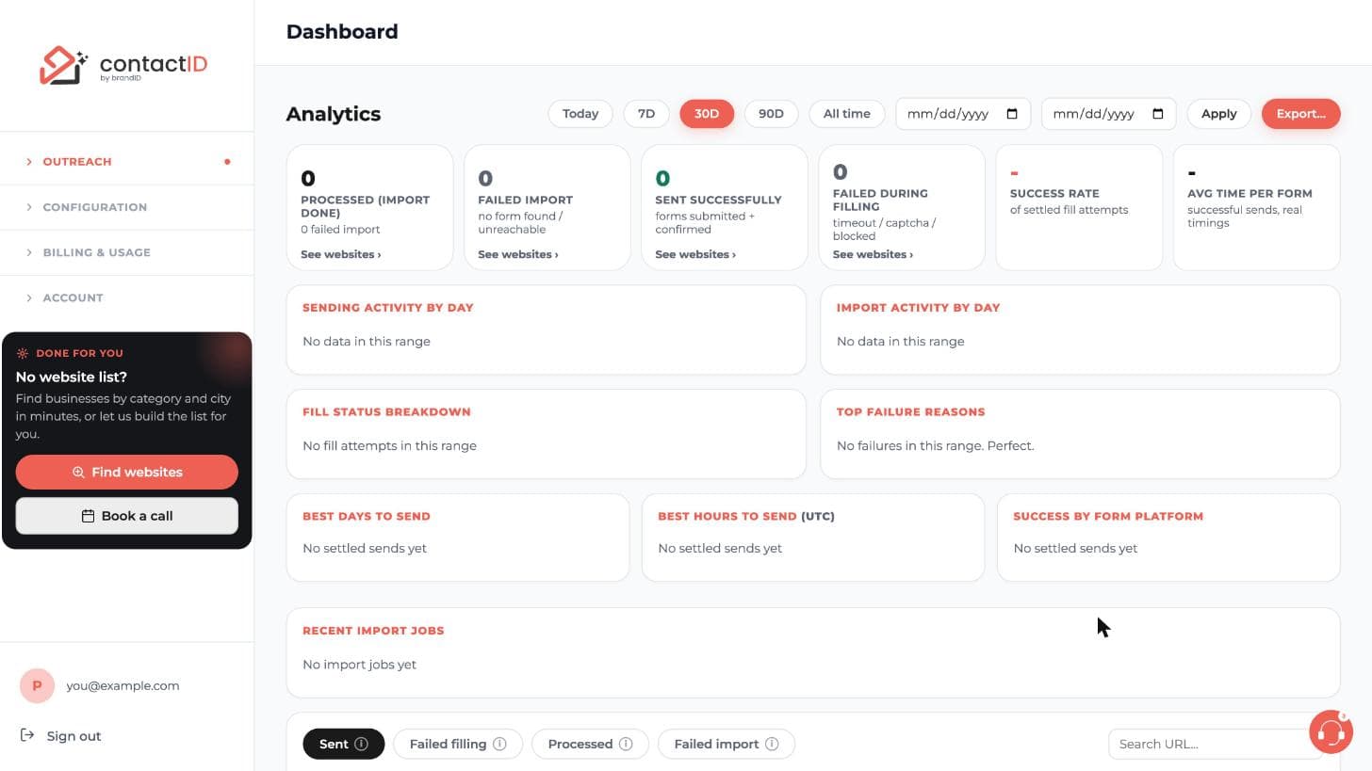This screenshot has height=771, width=1372.
Task: Switch to the Failed import tab
Action: (x=727, y=744)
